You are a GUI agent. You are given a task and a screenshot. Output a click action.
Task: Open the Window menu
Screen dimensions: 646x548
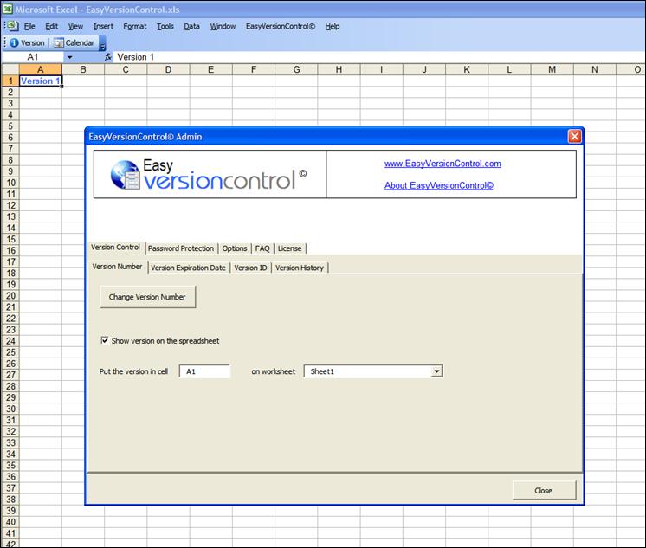[x=223, y=26]
